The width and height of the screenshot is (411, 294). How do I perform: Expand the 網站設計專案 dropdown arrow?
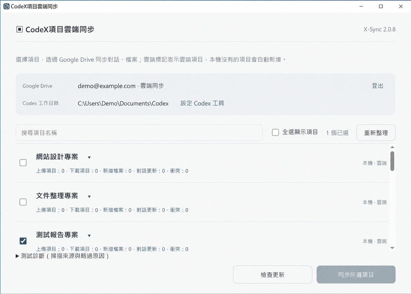click(x=89, y=158)
